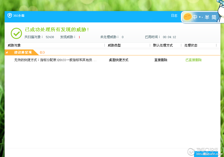Toggle 简 simplified Chinese mode
224x157 pixels.
[x=213, y=17]
